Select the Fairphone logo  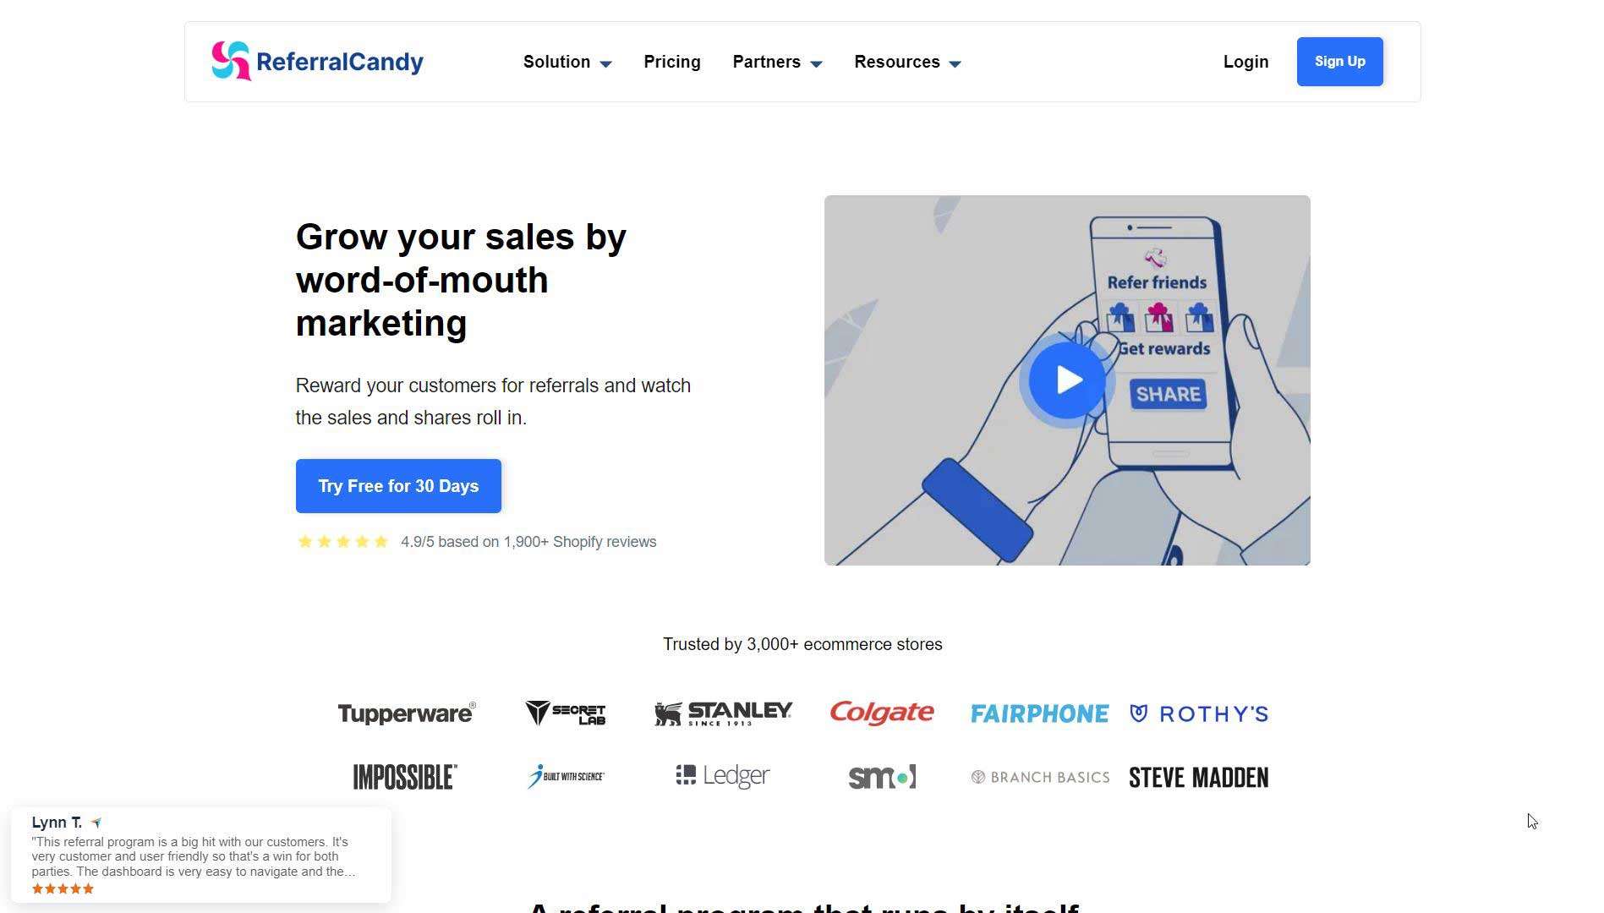pyautogui.click(x=1038, y=713)
